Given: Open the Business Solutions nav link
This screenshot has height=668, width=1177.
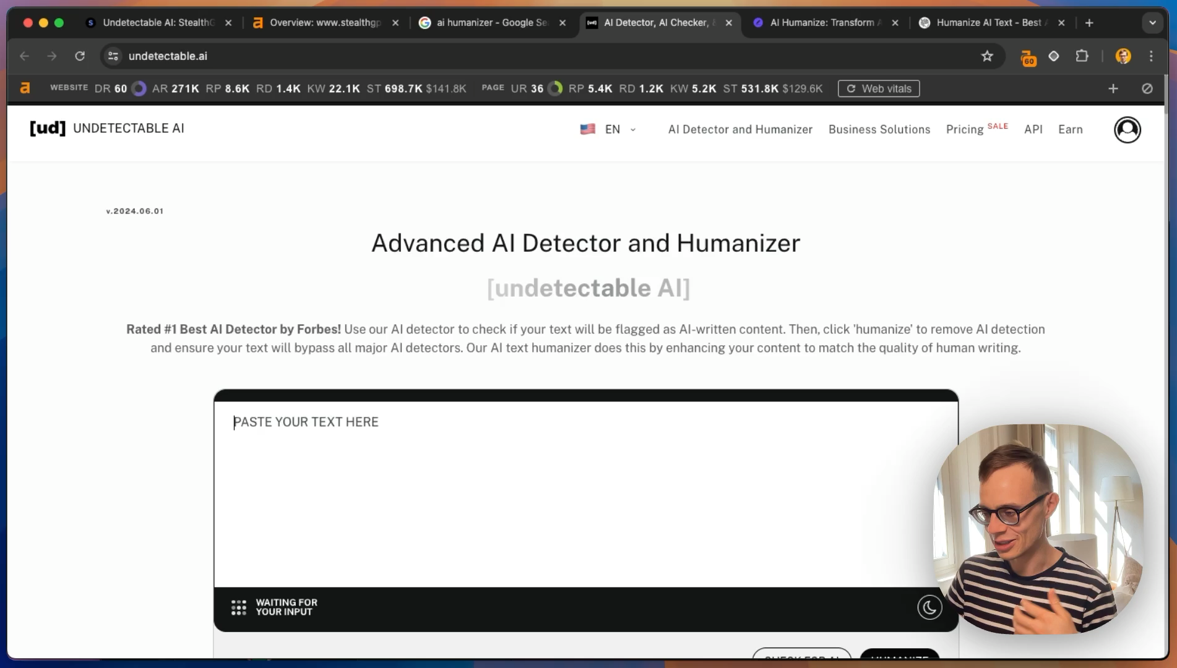Looking at the screenshot, I should (879, 129).
